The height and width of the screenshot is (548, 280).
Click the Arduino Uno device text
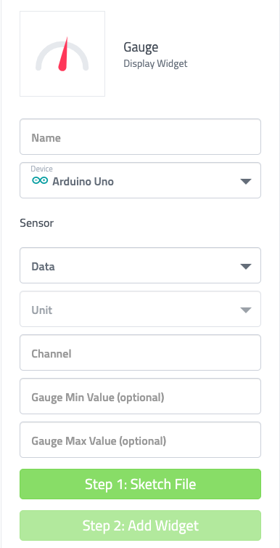pyautogui.click(x=83, y=182)
